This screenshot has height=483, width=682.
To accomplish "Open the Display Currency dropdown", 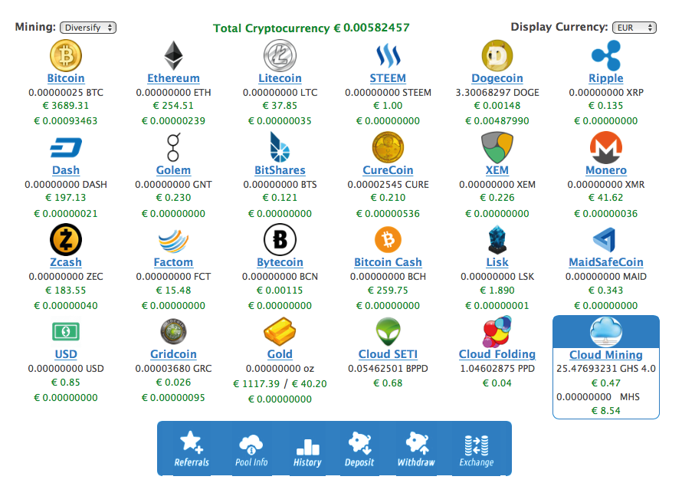I will (x=634, y=28).
